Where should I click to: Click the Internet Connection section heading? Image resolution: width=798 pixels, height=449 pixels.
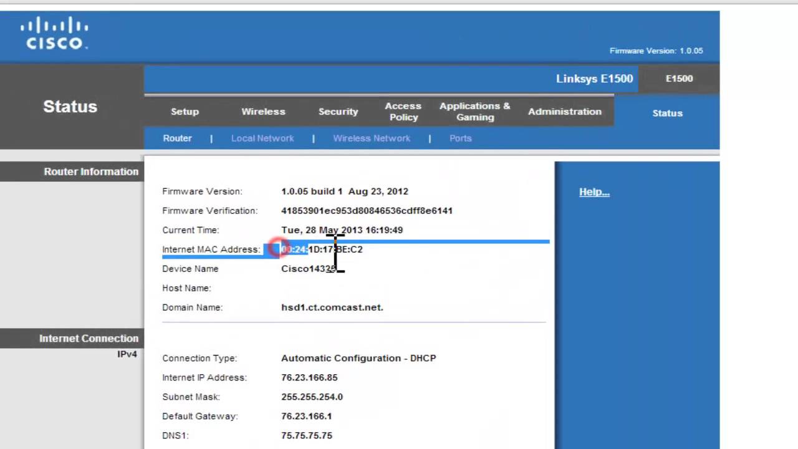coord(89,339)
